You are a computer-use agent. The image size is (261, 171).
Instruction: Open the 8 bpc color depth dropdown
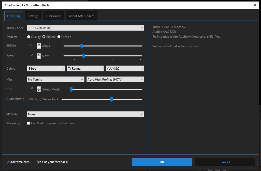tap(46, 68)
